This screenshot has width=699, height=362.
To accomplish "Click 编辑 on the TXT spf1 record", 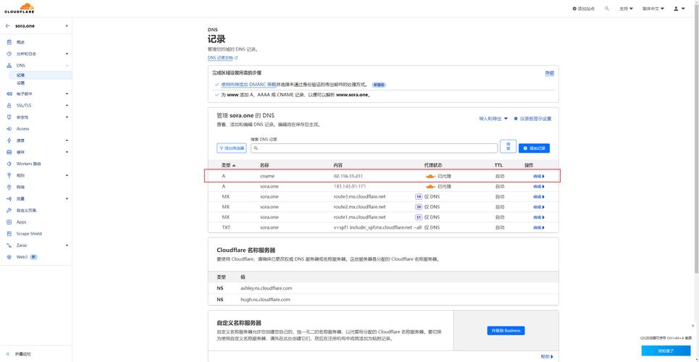I will 538,227.
